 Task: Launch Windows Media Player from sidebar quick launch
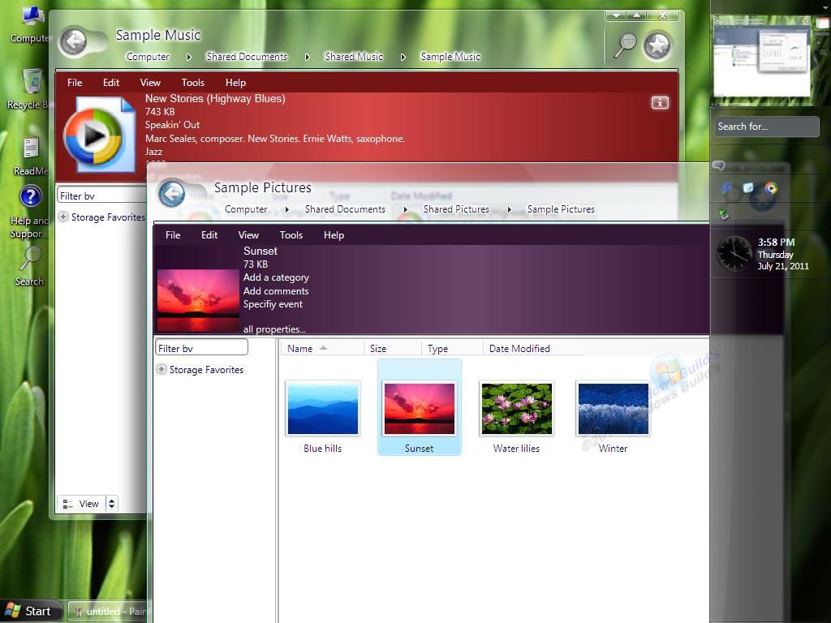click(x=771, y=187)
